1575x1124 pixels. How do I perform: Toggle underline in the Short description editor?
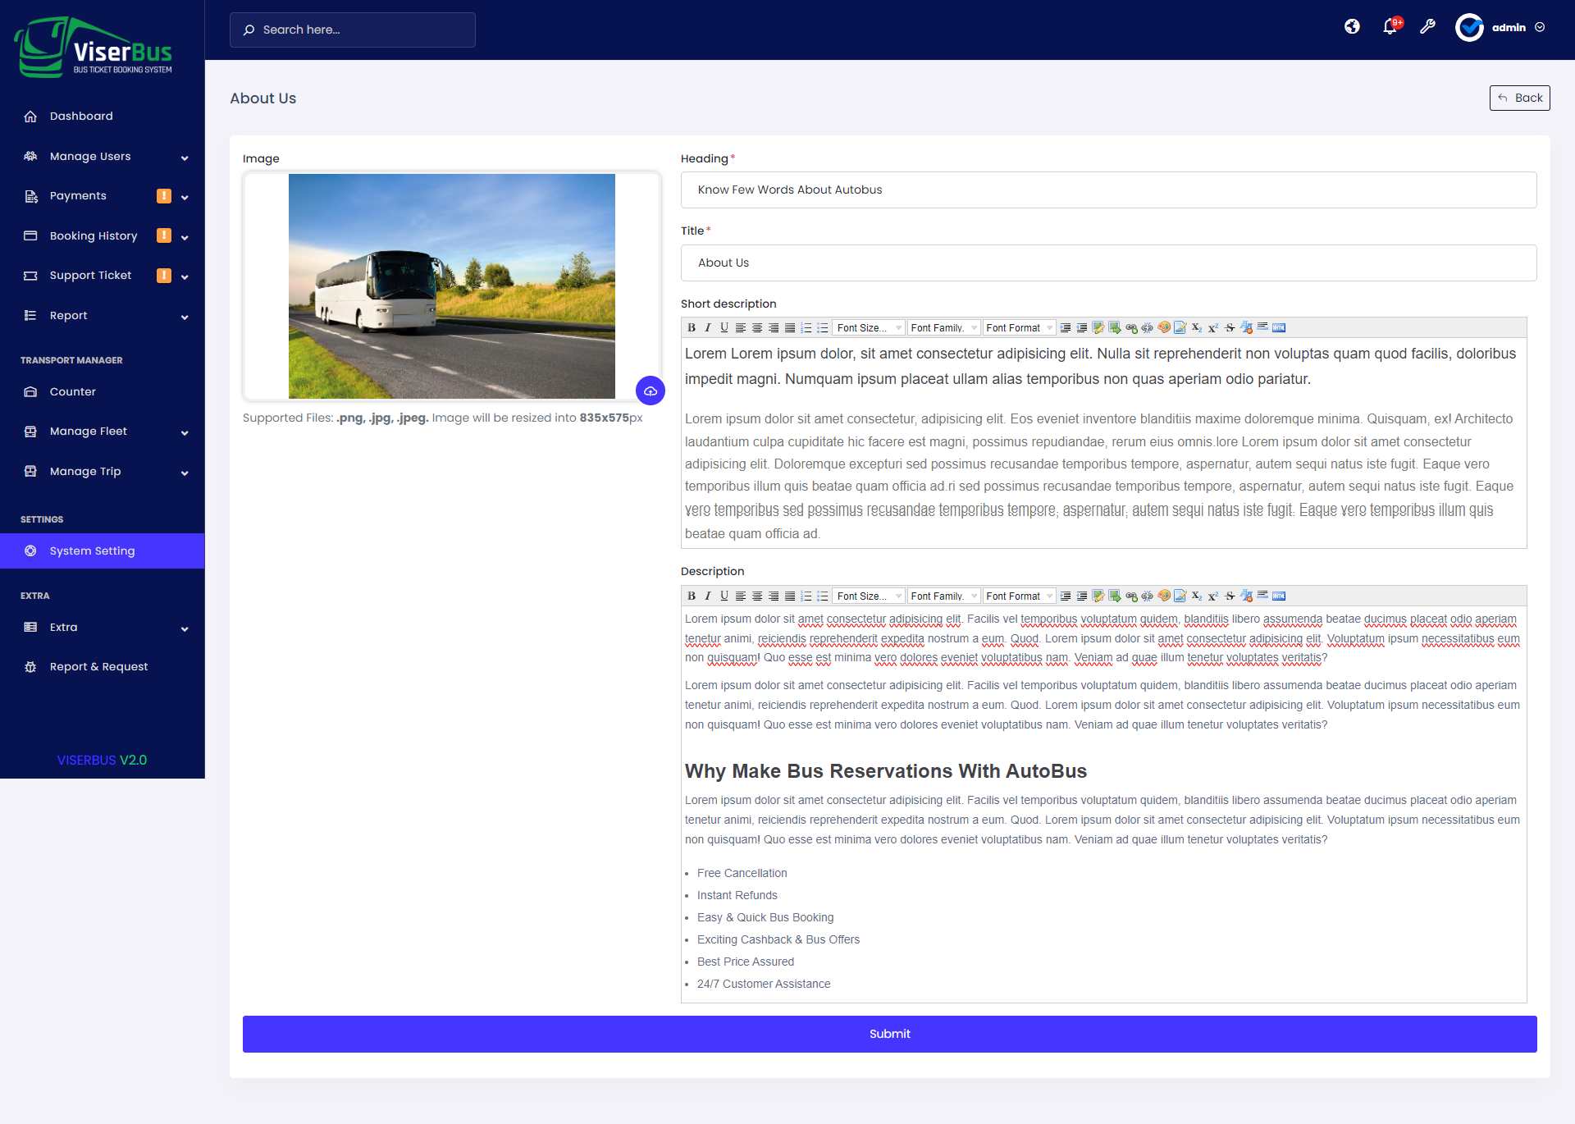click(724, 327)
